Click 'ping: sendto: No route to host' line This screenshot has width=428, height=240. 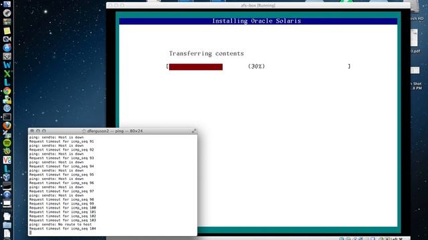(61, 225)
